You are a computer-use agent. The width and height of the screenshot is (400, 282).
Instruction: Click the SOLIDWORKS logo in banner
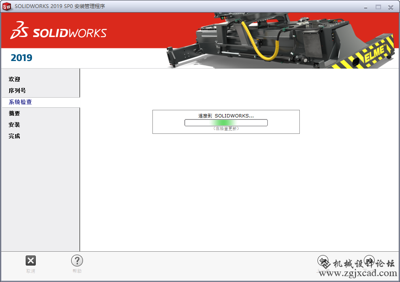click(x=59, y=30)
